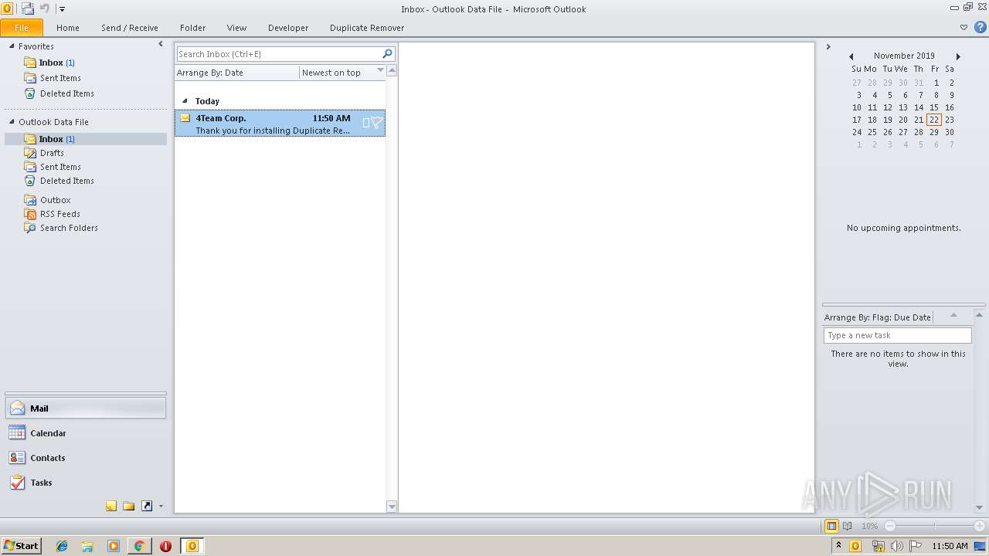Image resolution: width=989 pixels, height=556 pixels.
Task: Click the message list scroll up arrow
Action: [x=392, y=71]
